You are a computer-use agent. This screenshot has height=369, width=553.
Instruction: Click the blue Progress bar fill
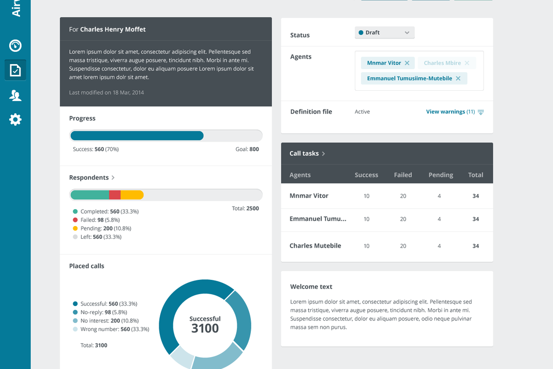pyautogui.click(x=137, y=136)
